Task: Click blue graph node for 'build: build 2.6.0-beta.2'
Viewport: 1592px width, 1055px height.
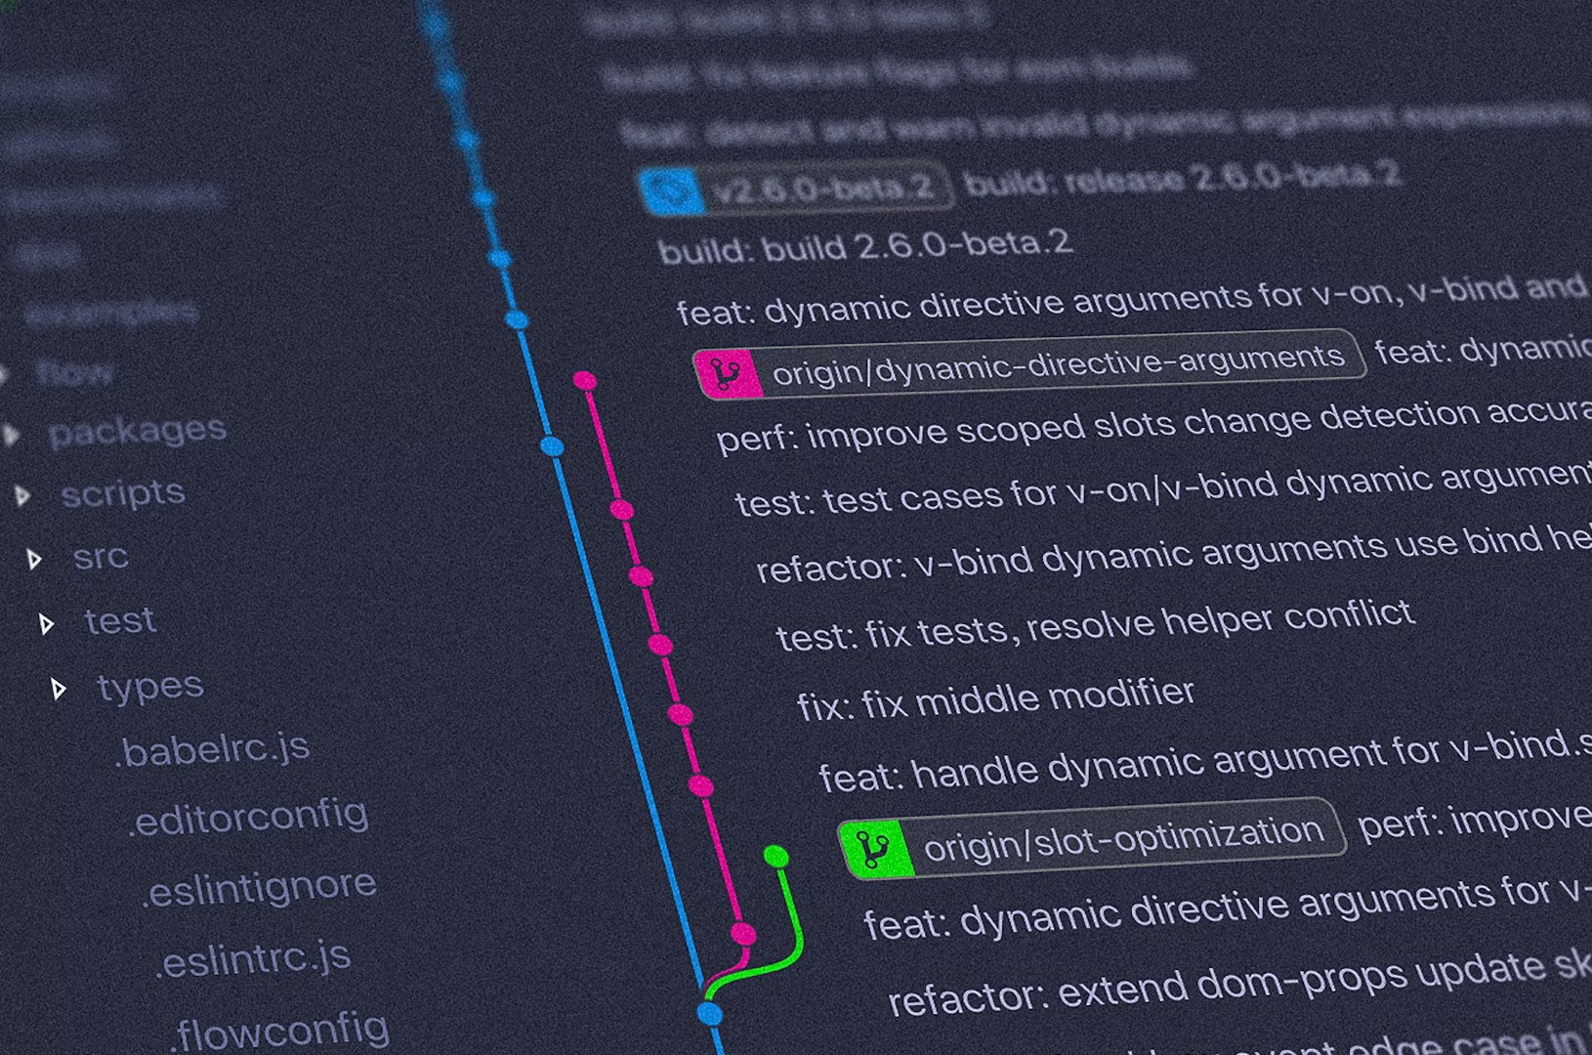Action: pos(499,259)
